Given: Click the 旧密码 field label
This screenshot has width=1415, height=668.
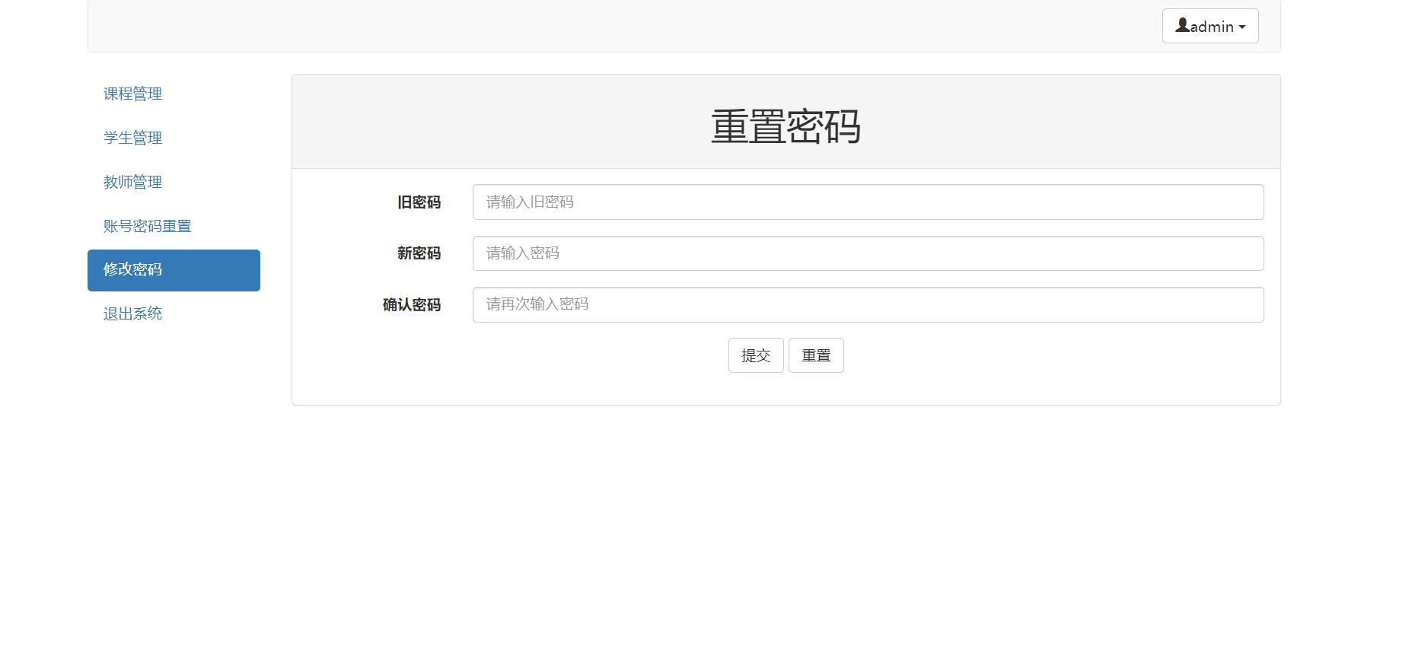Looking at the screenshot, I should 419,202.
